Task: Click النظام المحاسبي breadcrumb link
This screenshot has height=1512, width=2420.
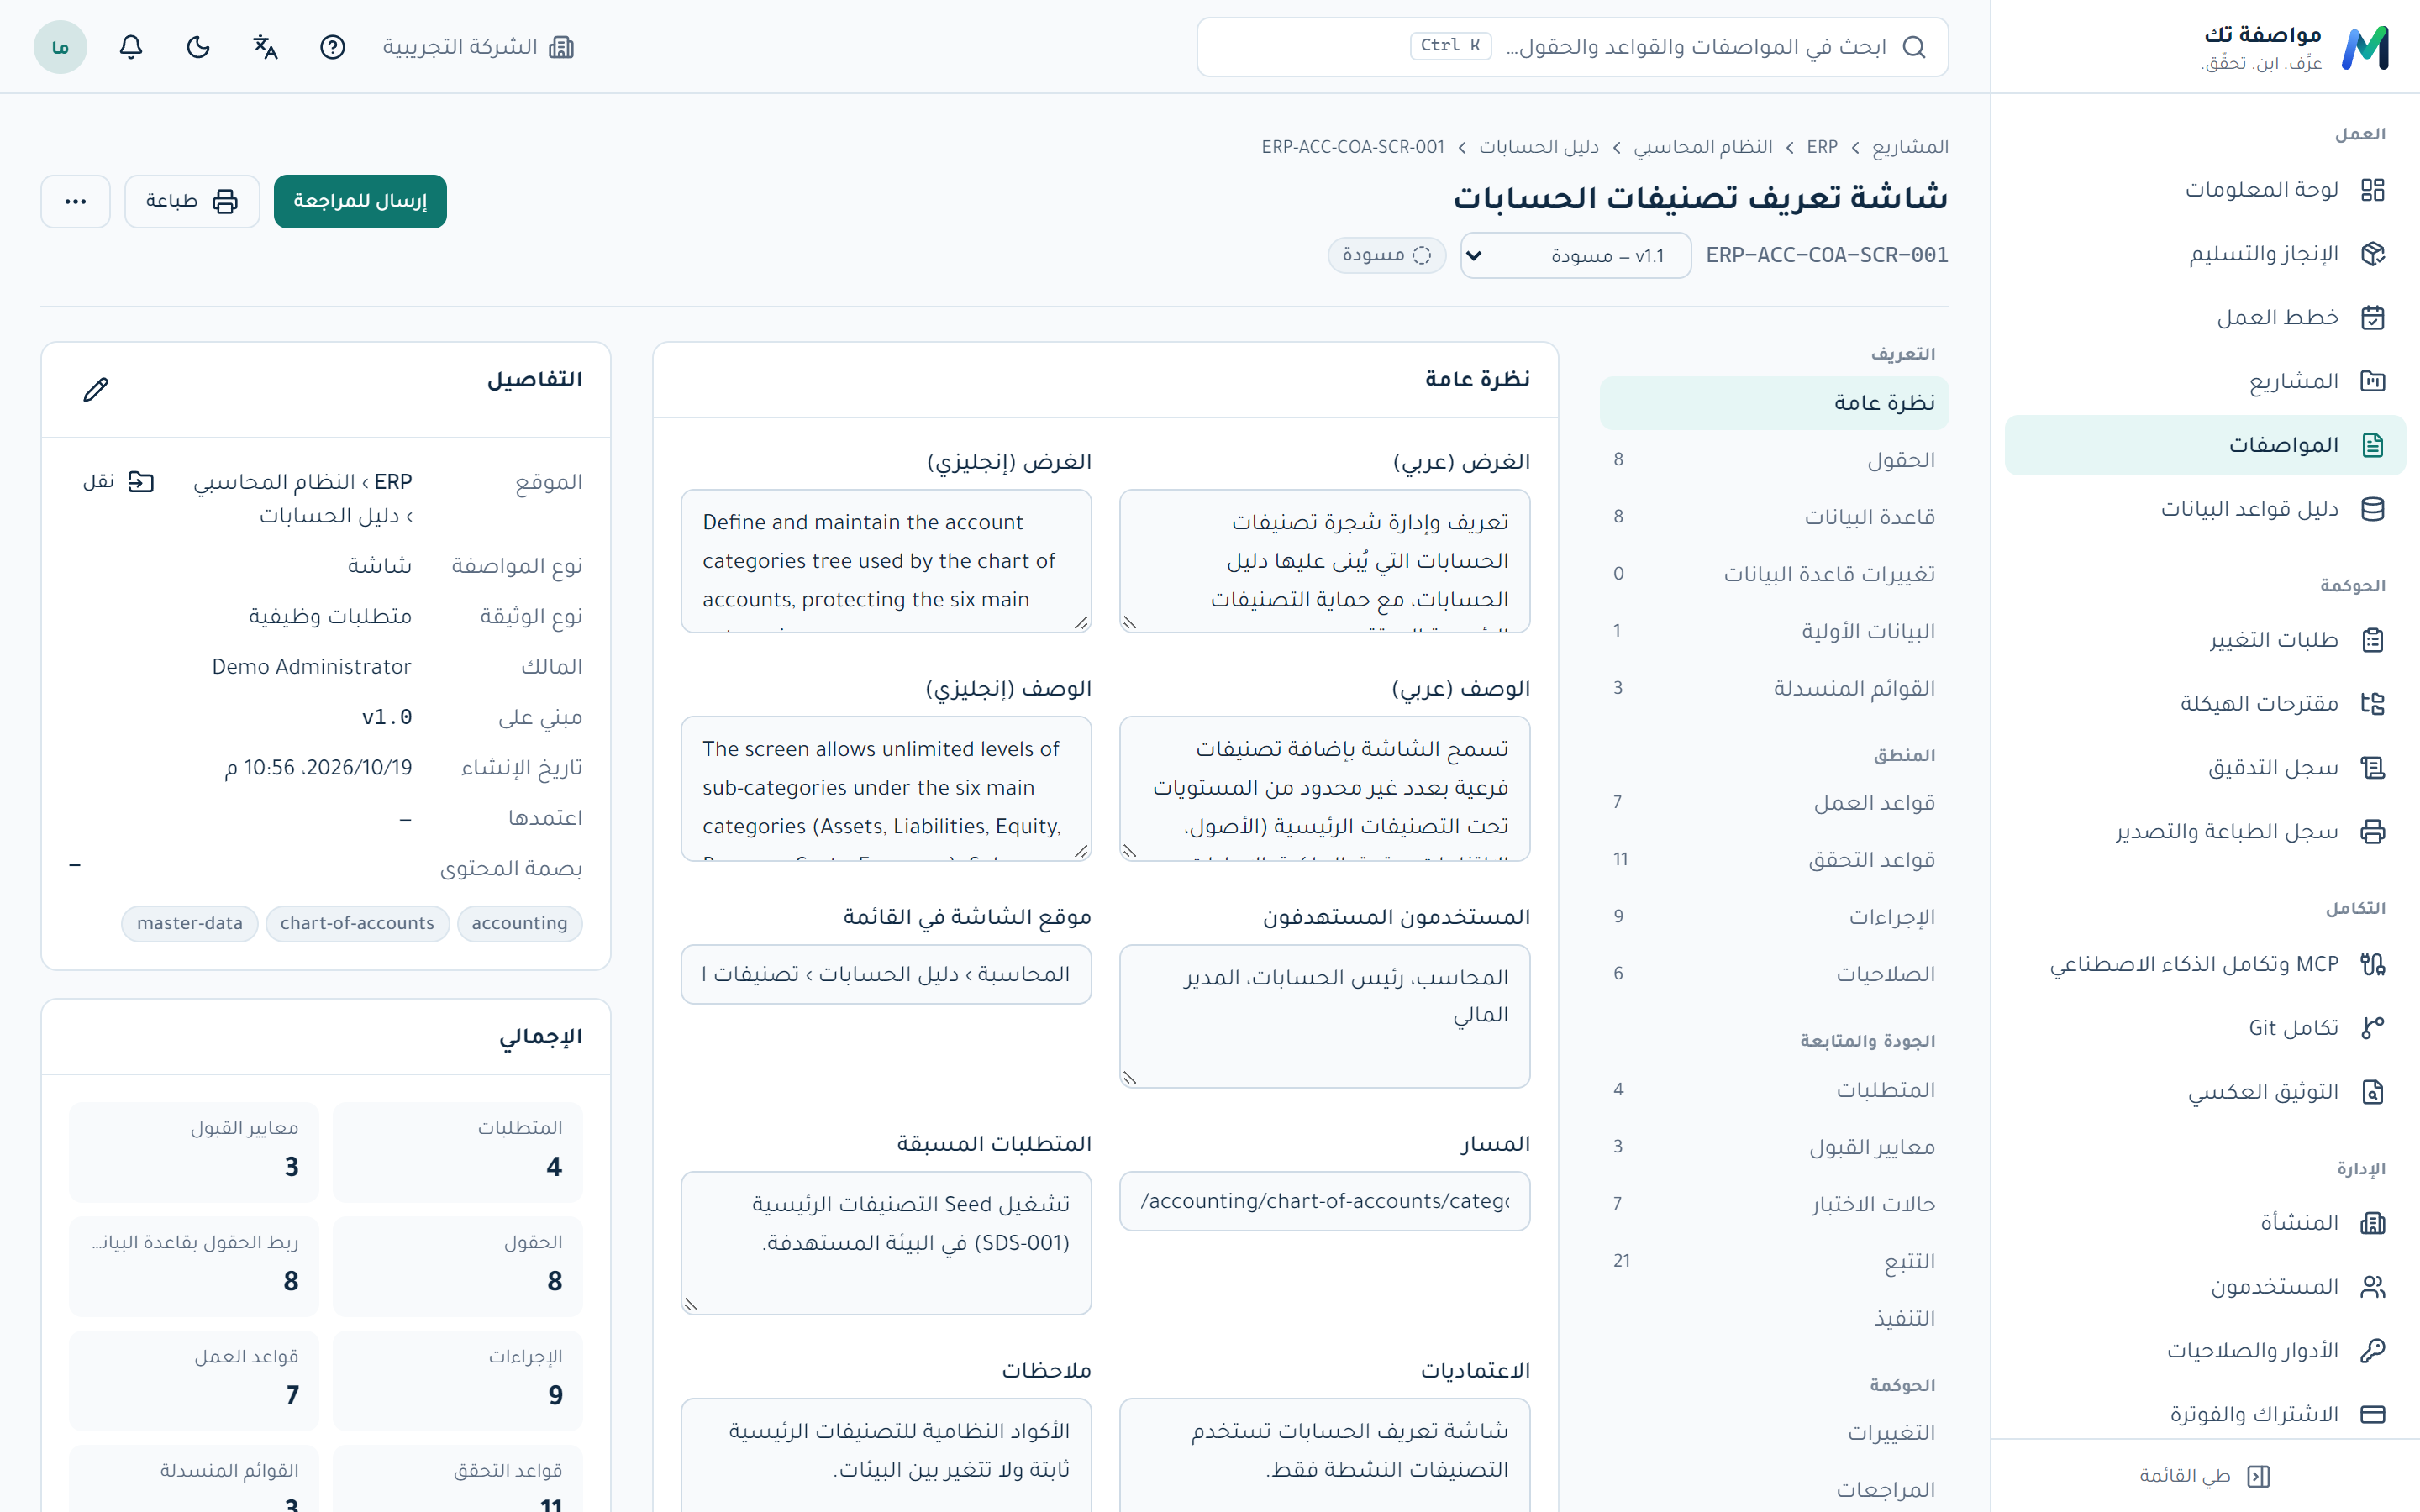Action: point(1703,147)
